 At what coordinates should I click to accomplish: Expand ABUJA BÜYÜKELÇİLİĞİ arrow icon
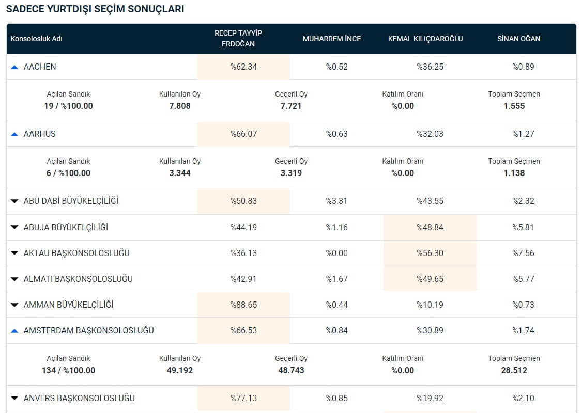[x=14, y=228]
